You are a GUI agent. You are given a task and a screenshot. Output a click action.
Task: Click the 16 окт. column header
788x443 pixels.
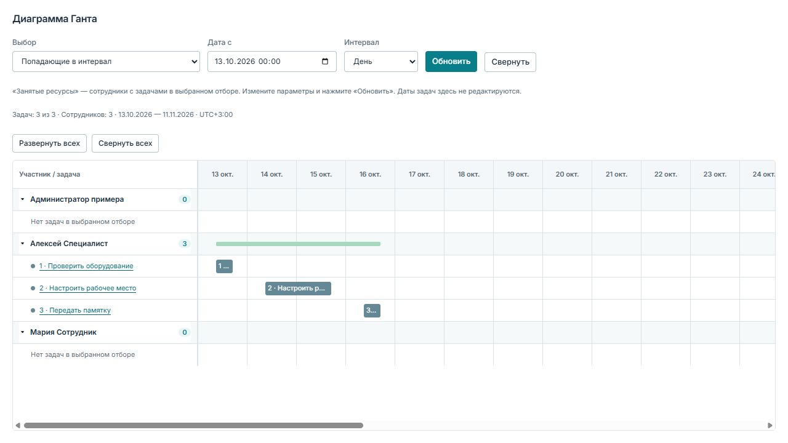370,175
